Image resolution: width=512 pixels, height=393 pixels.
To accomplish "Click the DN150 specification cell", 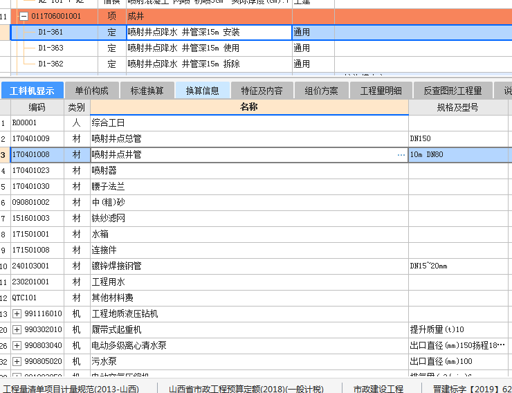I will pos(458,138).
